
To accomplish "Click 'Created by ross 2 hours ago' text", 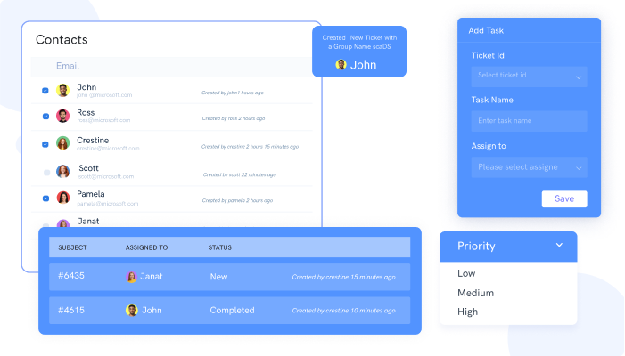I will (x=234, y=118).
